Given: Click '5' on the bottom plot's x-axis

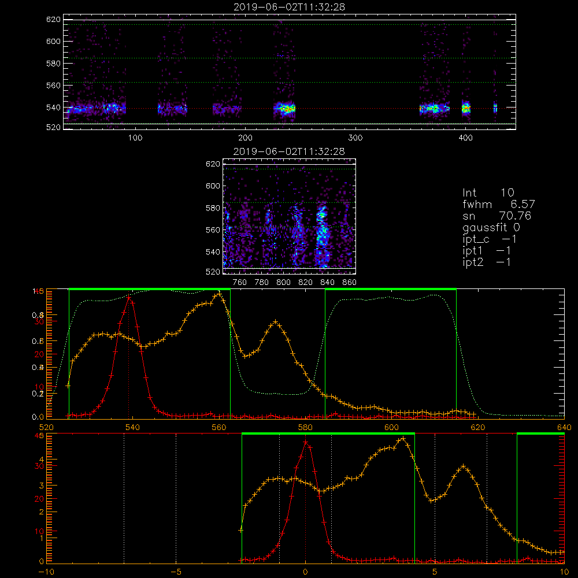Looking at the screenshot, I should pos(435,572).
